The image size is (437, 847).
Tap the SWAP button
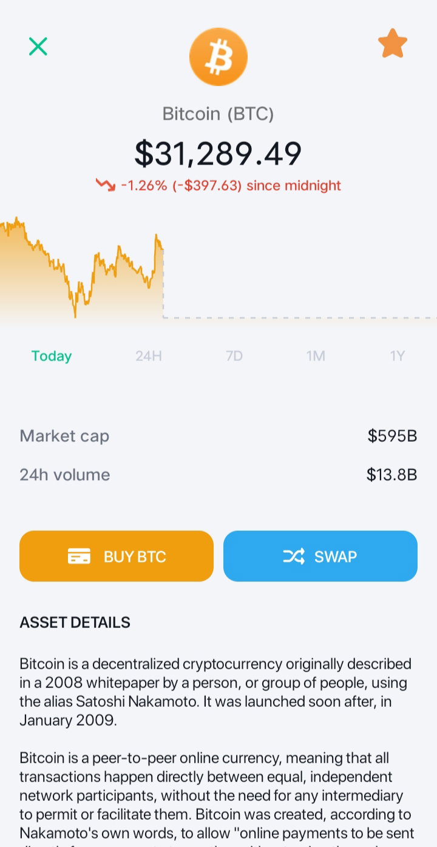320,556
